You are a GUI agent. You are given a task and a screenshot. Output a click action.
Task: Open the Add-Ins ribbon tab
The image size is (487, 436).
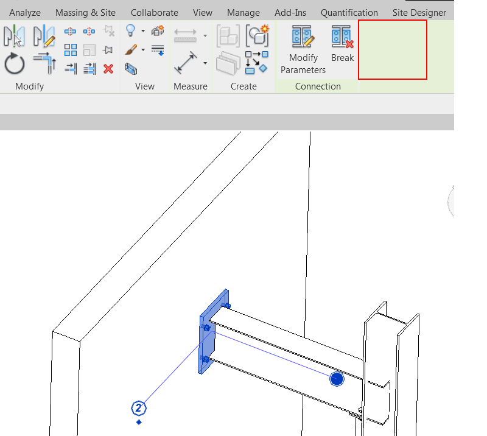[x=290, y=12]
